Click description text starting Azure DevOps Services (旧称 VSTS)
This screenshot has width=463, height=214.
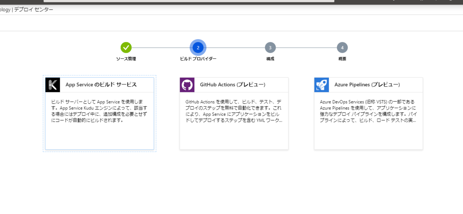tap(368, 111)
